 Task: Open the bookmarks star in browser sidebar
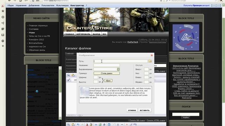click(x=3, y=11)
